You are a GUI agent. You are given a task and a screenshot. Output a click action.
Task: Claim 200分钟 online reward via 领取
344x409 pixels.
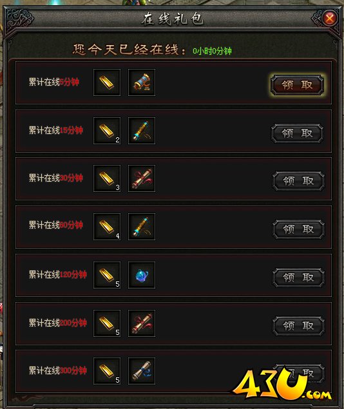[299, 326]
